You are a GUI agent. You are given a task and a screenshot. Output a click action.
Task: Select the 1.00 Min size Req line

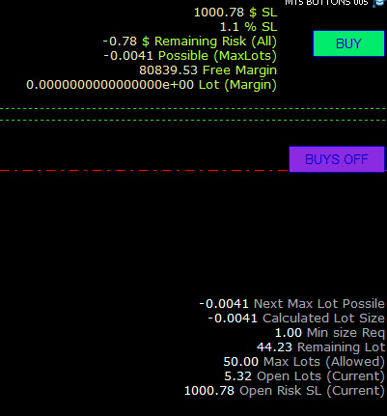(330, 333)
